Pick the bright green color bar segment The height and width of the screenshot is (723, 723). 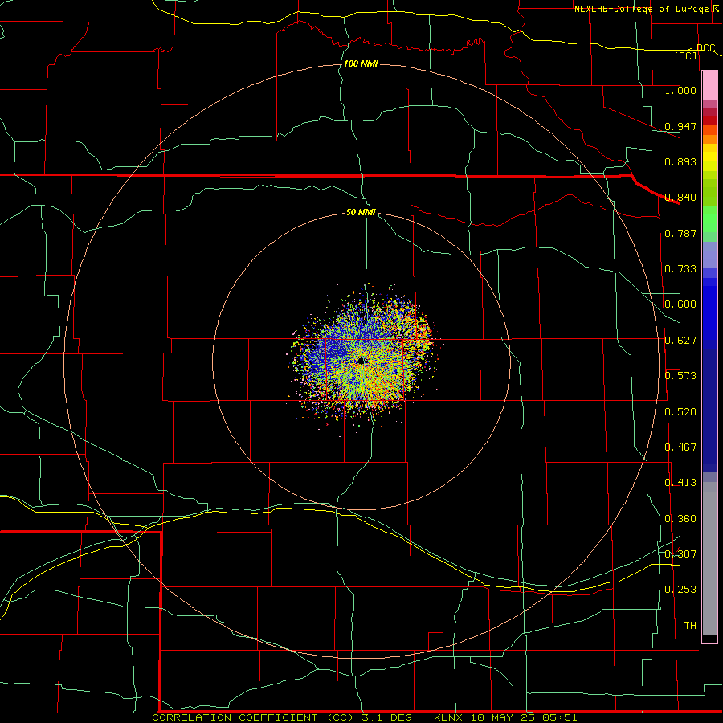coord(709,219)
